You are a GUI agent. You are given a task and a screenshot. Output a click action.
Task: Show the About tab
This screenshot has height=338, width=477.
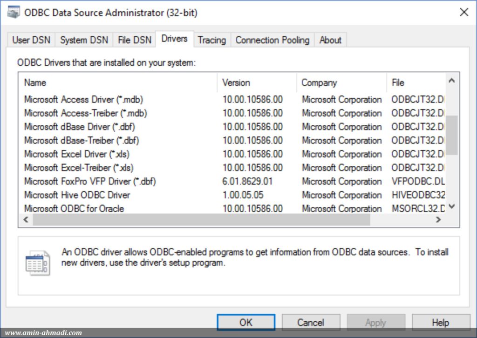pyautogui.click(x=330, y=40)
